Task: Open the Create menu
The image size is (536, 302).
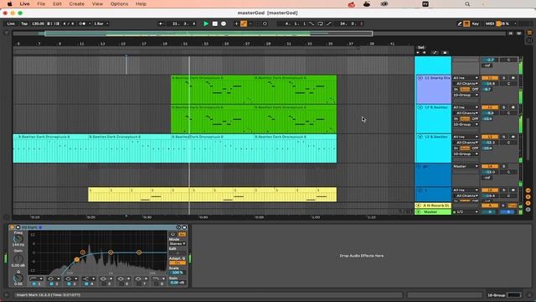Action: [x=76, y=4]
